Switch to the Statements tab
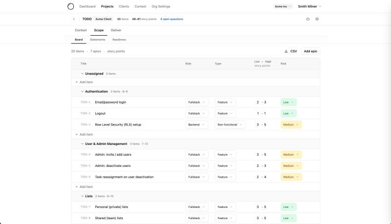 97,40
